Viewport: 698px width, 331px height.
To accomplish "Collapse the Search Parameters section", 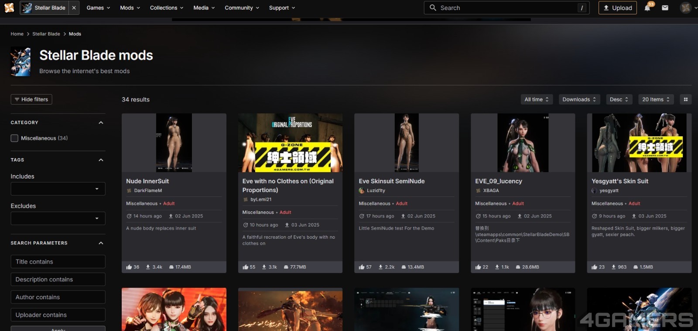I will [101, 243].
